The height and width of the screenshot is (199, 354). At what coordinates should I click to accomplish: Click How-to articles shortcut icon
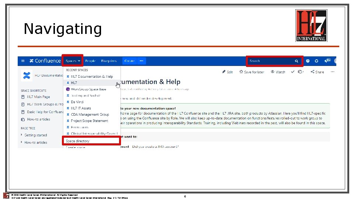(x=23, y=119)
